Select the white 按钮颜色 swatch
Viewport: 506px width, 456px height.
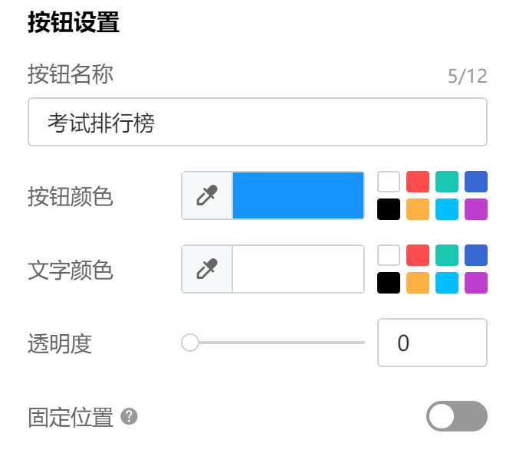coord(389,182)
